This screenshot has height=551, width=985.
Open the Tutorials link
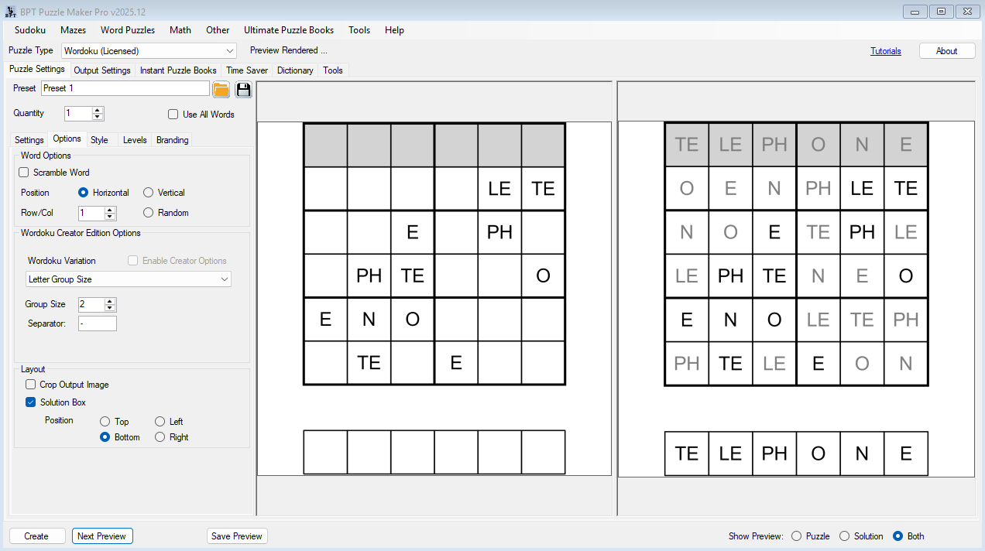coord(885,51)
